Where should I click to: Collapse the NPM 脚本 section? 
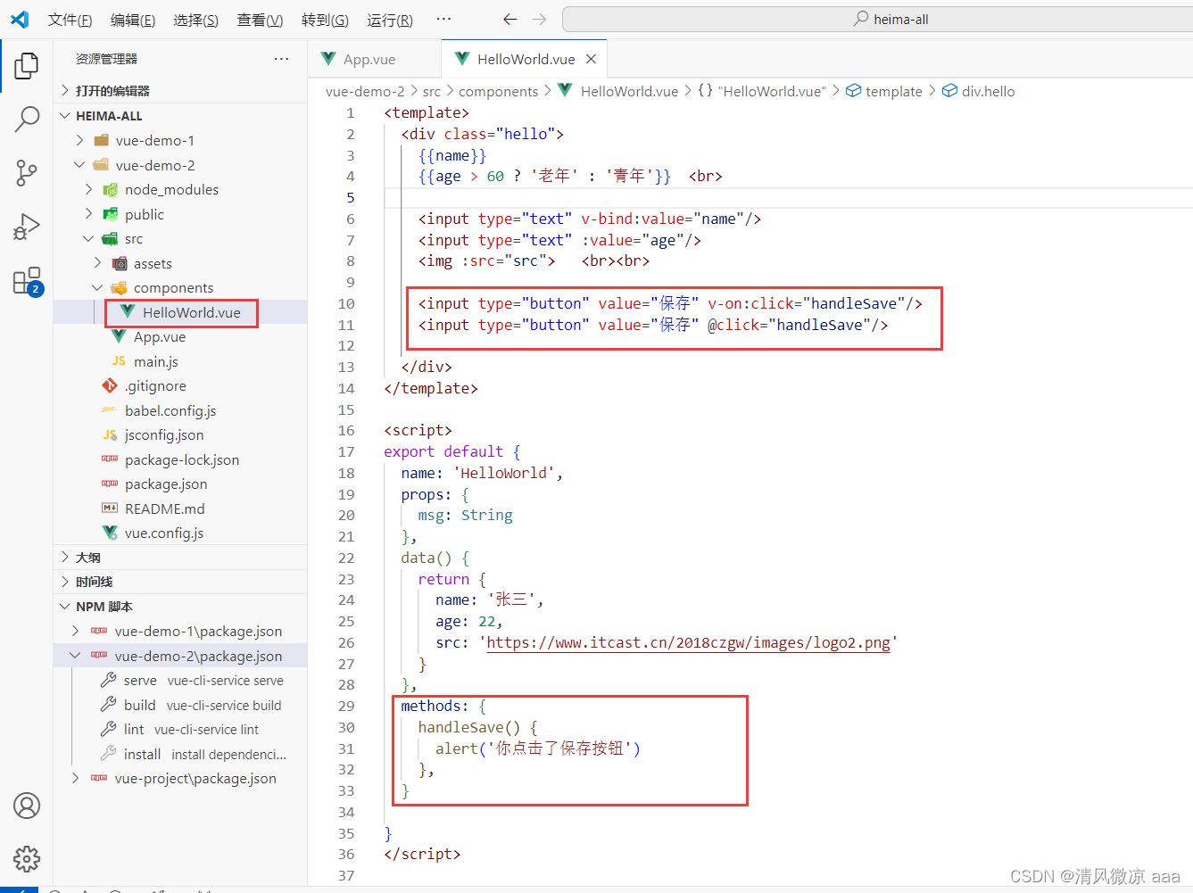click(180, 607)
